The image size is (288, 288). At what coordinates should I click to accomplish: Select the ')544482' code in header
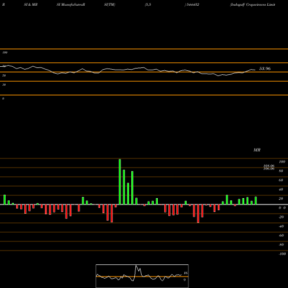(192, 5)
